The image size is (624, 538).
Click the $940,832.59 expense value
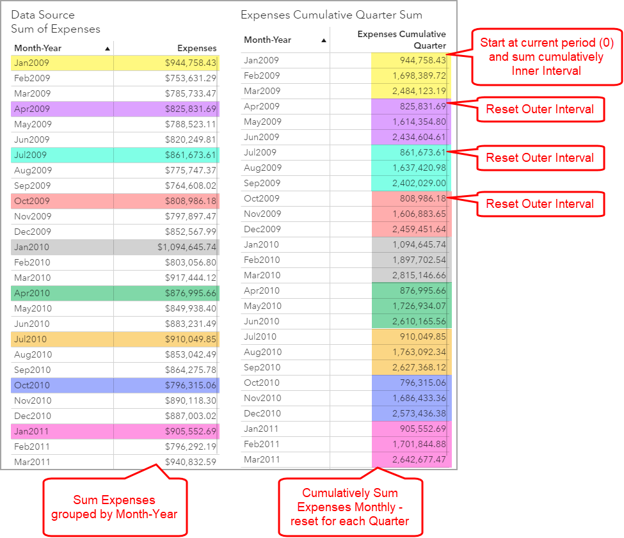191,462
